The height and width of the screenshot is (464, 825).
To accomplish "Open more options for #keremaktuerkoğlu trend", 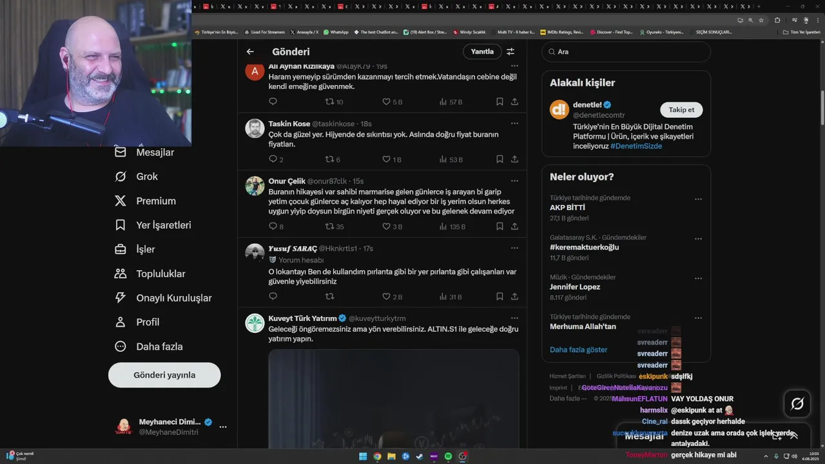I will (698, 239).
